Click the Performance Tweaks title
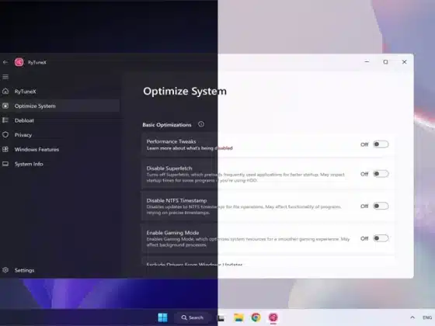The width and height of the screenshot is (435, 326). pos(171,141)
